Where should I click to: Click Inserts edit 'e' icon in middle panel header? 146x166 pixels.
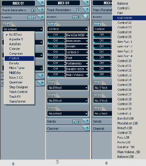tap(75, 17)
